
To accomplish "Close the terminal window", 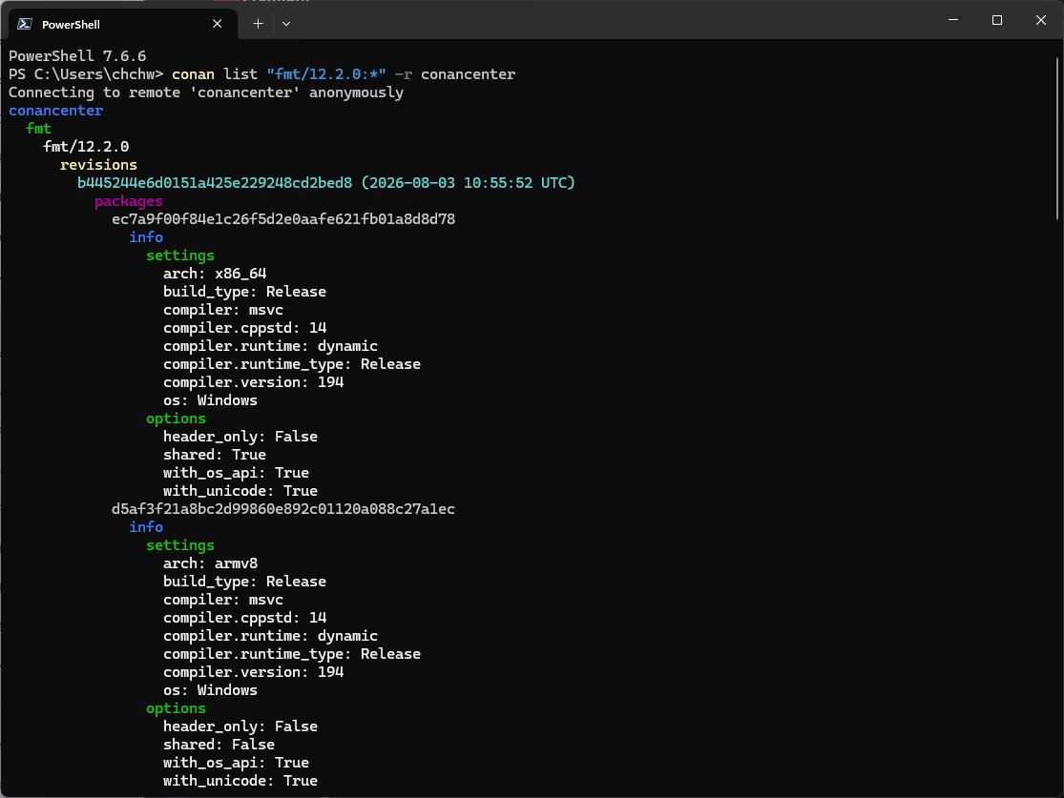I will pos(1041,20).
